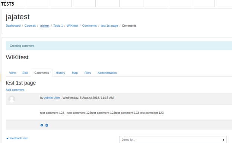Delete comment using the trash icon

(47, 125)
